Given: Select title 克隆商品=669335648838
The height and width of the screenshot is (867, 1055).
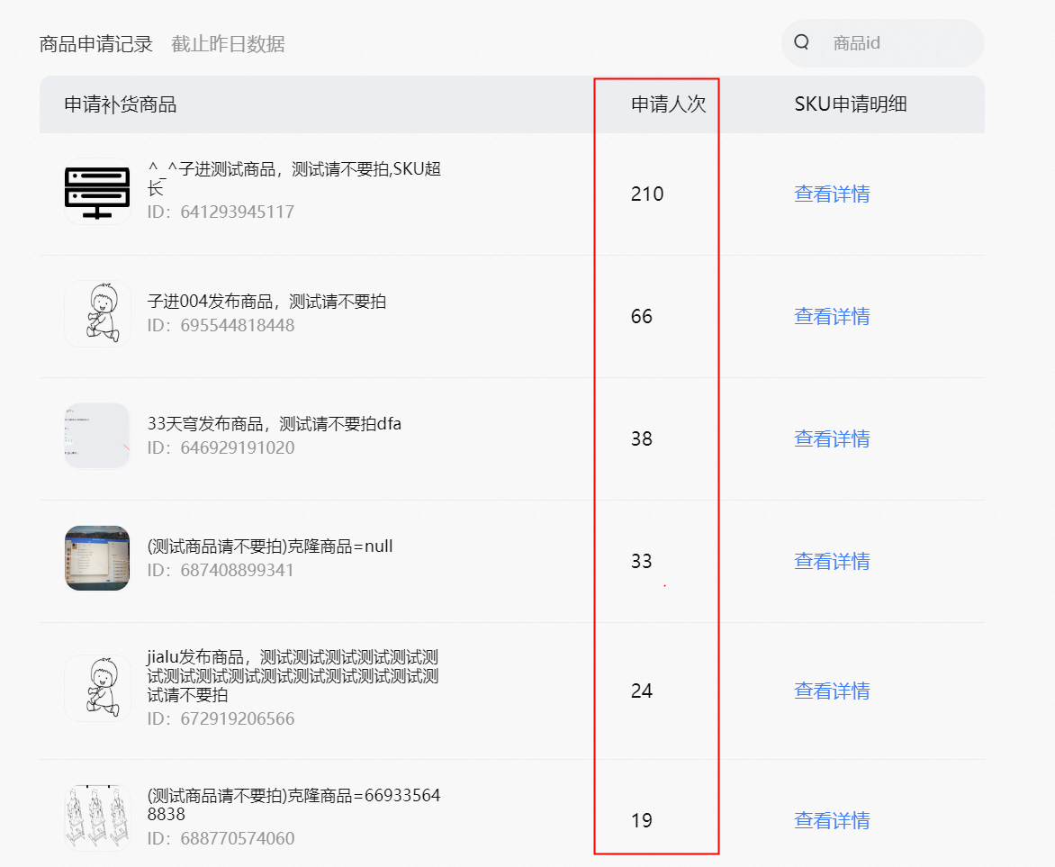Looking at the screenshot, I should coord(293,804).
